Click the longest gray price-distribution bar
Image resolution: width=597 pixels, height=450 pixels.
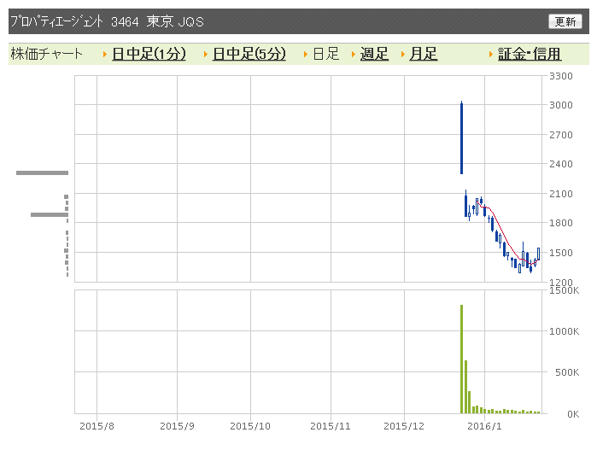(x=42, y=172)
